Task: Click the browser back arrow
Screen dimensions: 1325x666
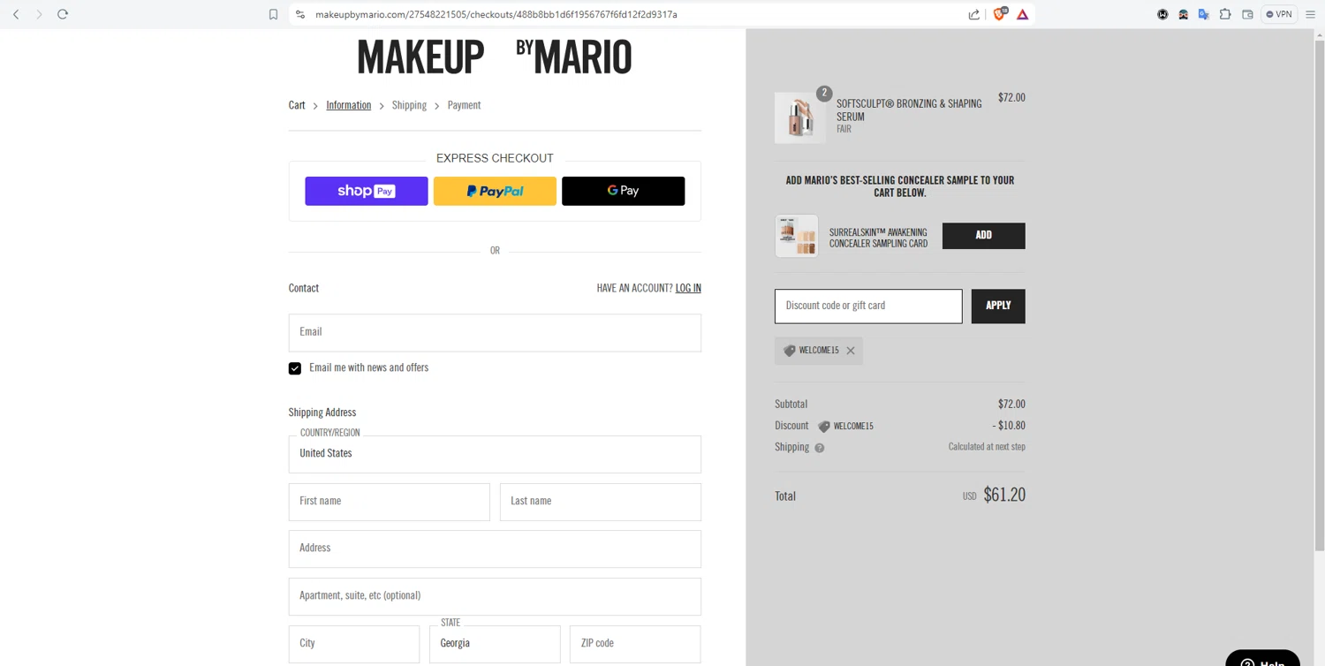Action: 16,14
